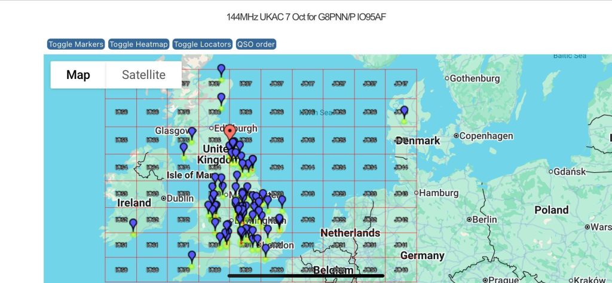Toggle Markers visibility on the map
This screenshot has width=612, height=283.
coord(76,44)
